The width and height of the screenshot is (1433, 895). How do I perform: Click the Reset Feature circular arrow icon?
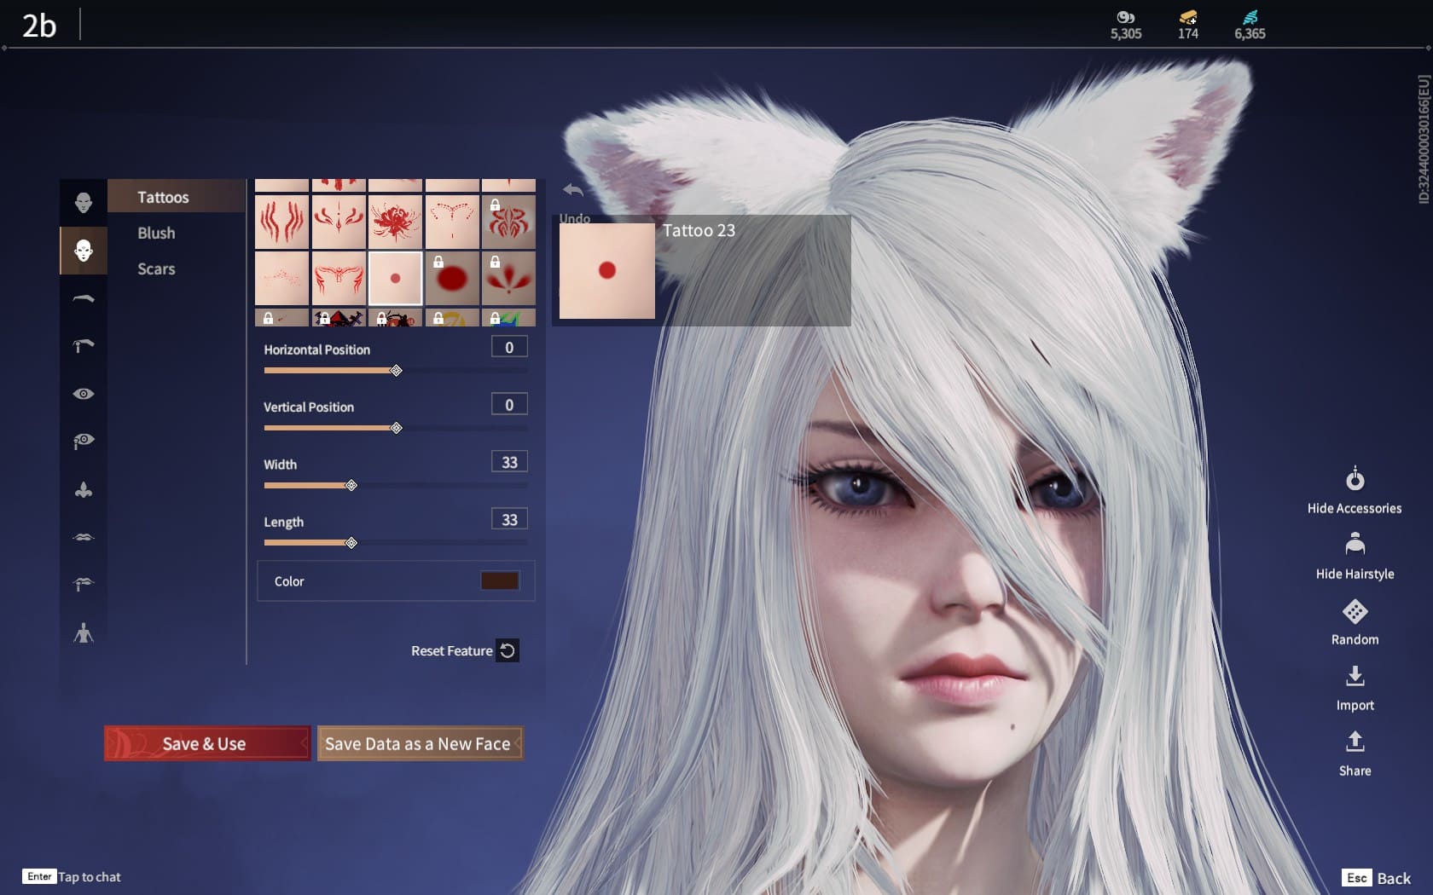pyautogui.click(x=508, y=650)
